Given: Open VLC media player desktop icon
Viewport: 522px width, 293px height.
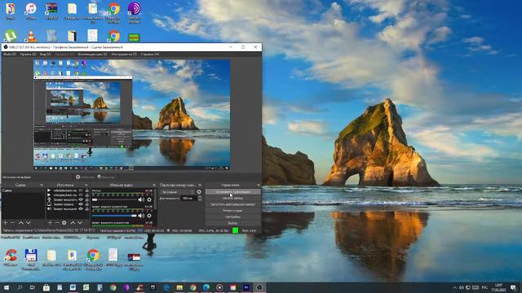Looking at the screenshot, I should (31, 36).
